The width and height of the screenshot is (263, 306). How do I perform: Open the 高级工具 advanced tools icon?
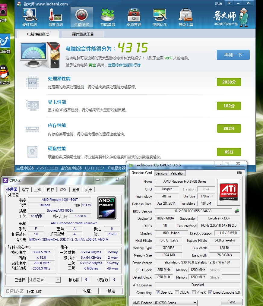click(x=186, y=17)
